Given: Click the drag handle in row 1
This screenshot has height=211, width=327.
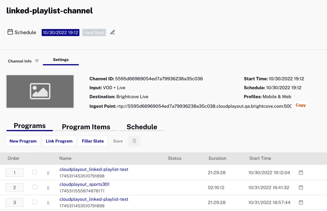Looking at the screenshot, I should pos(48,173).
